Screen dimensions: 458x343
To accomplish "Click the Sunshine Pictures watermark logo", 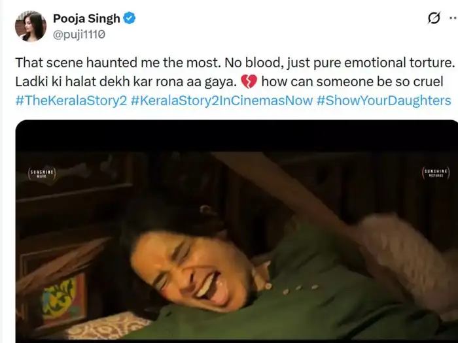I will [x=436, y=173].
